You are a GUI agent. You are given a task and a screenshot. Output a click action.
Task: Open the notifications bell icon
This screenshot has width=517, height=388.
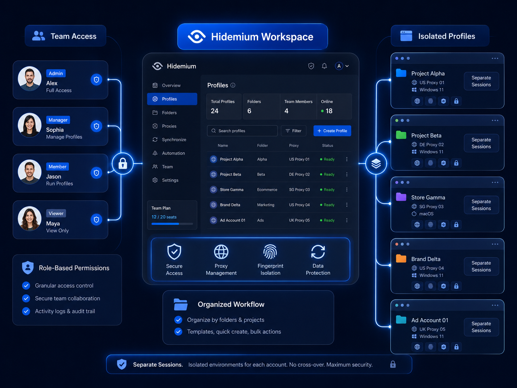pyautogui.click(x=324, y=66)
